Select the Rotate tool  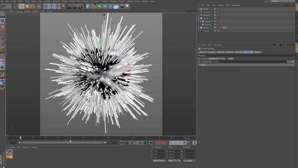(x=33, y=6)
